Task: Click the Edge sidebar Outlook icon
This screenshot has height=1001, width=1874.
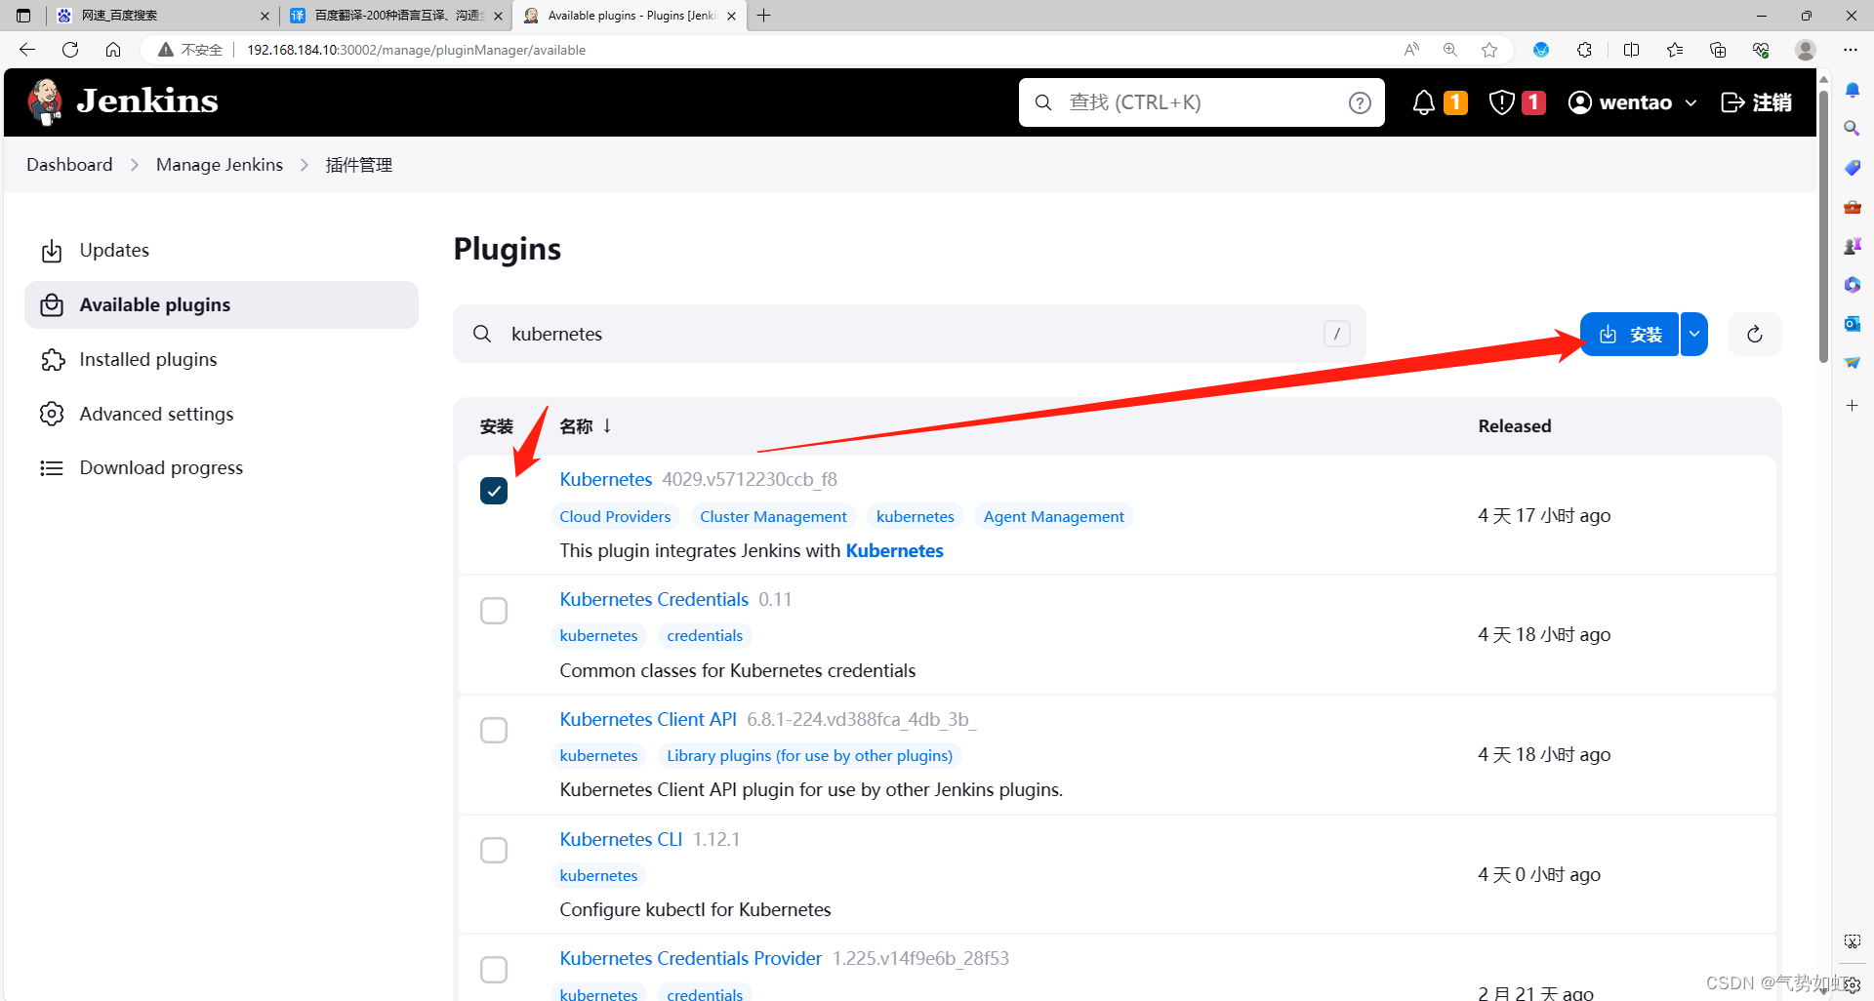Action: point(1852,323)
